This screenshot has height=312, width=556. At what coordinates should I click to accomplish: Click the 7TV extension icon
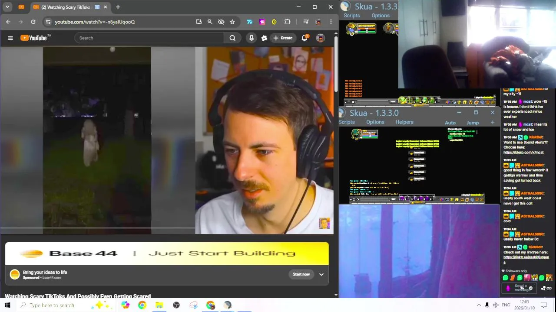250,22
